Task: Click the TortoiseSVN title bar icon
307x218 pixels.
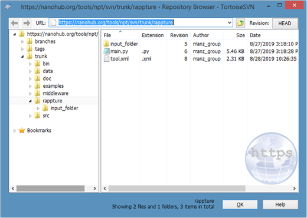Action: tap(8, 7)
